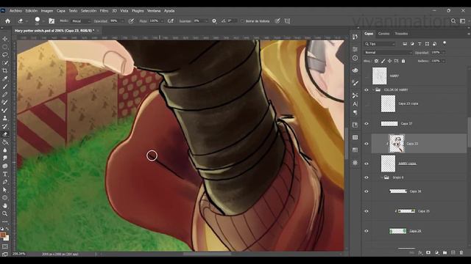Add a layer style with the fx icon

click(x=420, y=252)
